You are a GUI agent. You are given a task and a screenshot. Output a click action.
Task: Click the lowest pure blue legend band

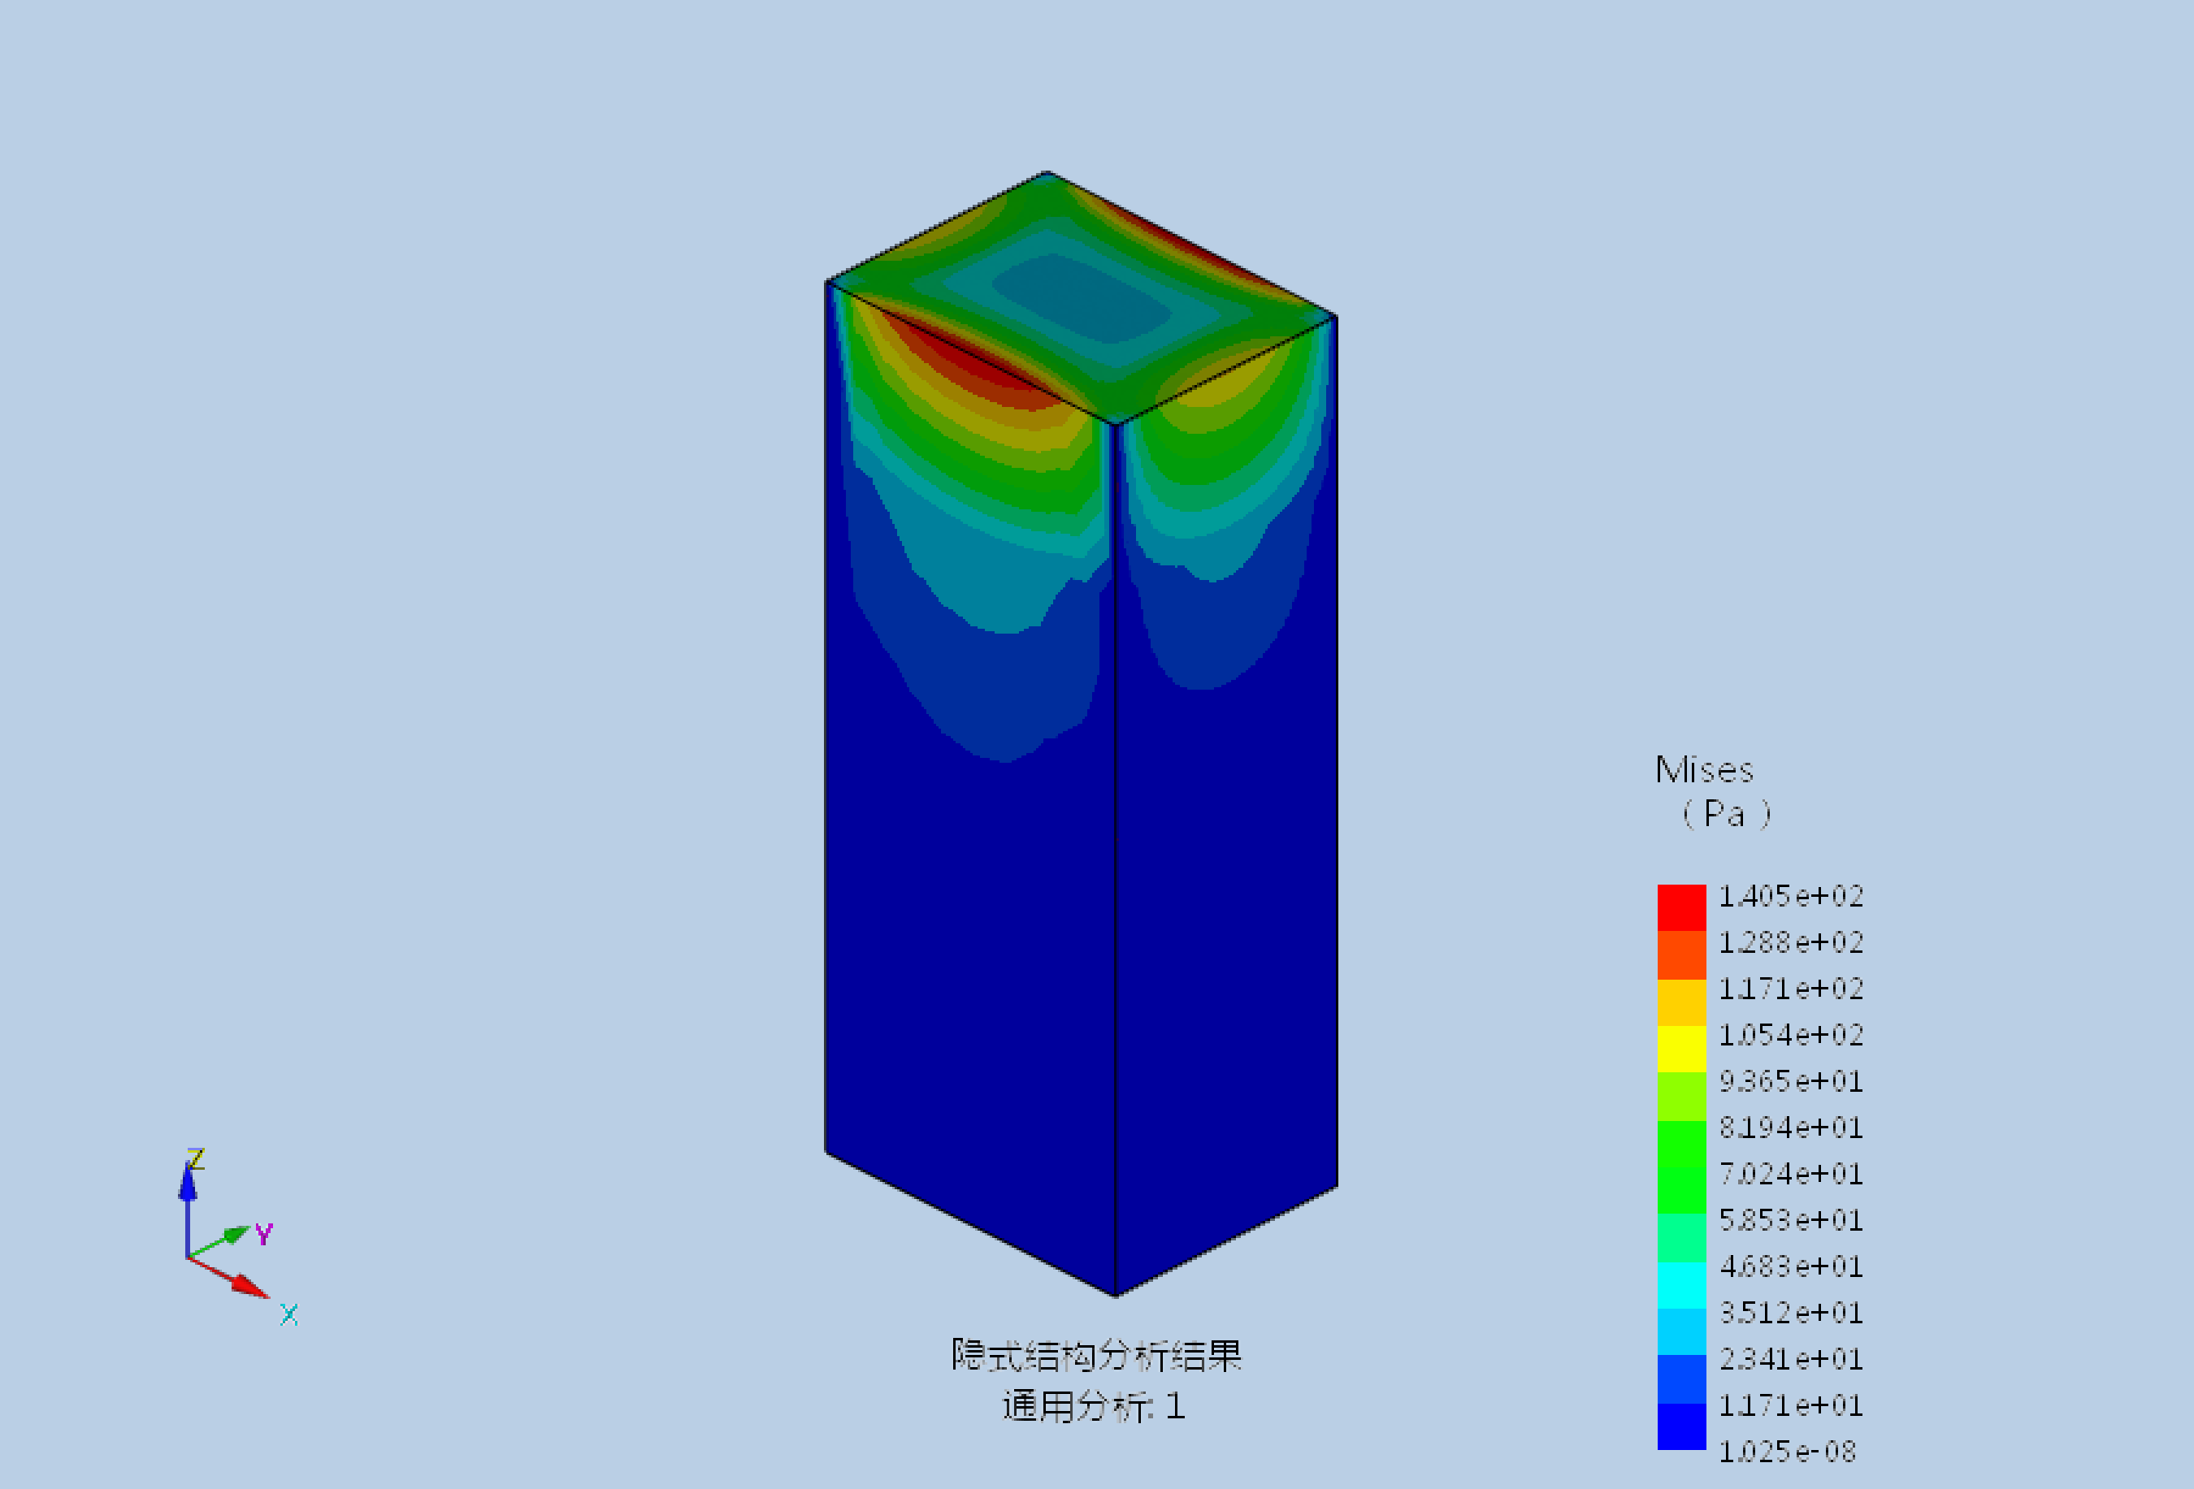(1681, 1426)
